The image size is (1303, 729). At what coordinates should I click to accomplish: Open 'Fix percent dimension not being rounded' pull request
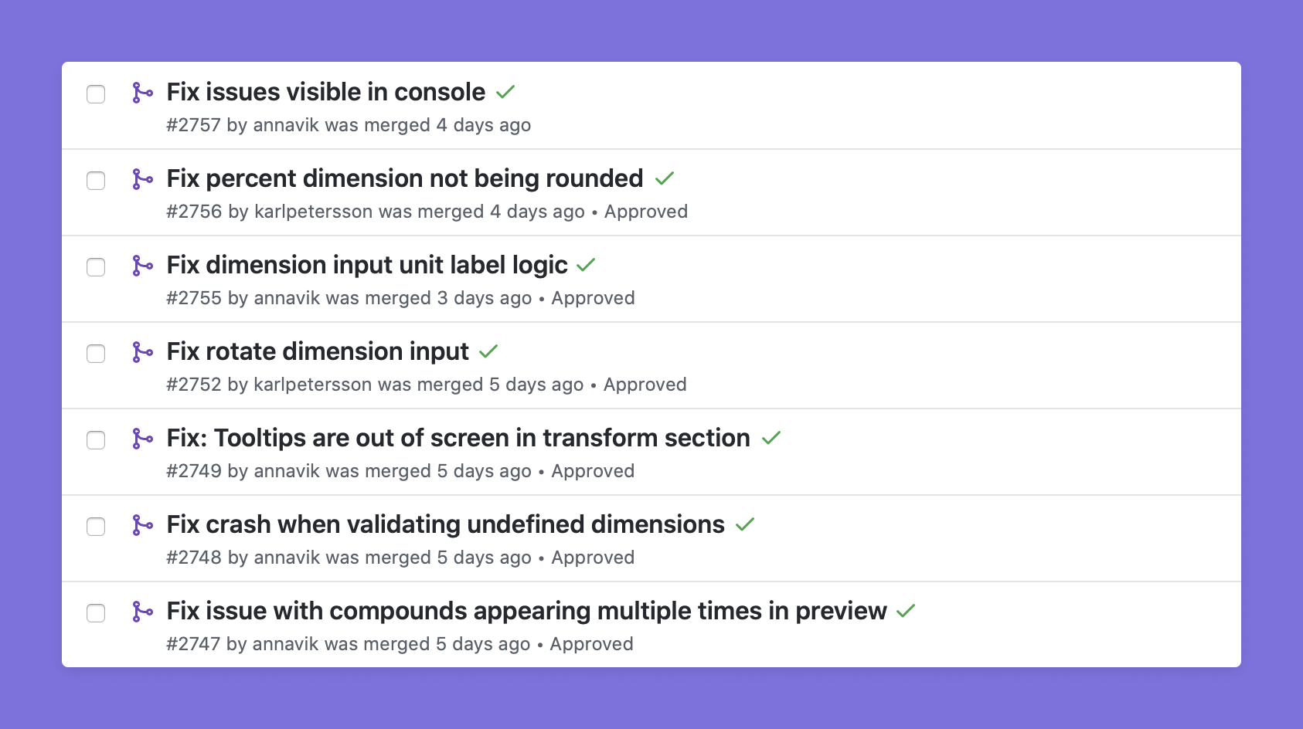pos(405,178)
